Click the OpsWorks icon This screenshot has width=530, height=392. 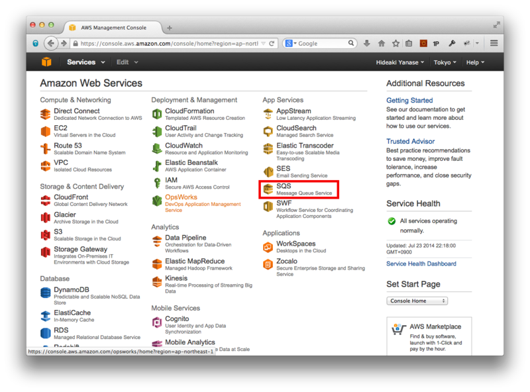[157, 201]
